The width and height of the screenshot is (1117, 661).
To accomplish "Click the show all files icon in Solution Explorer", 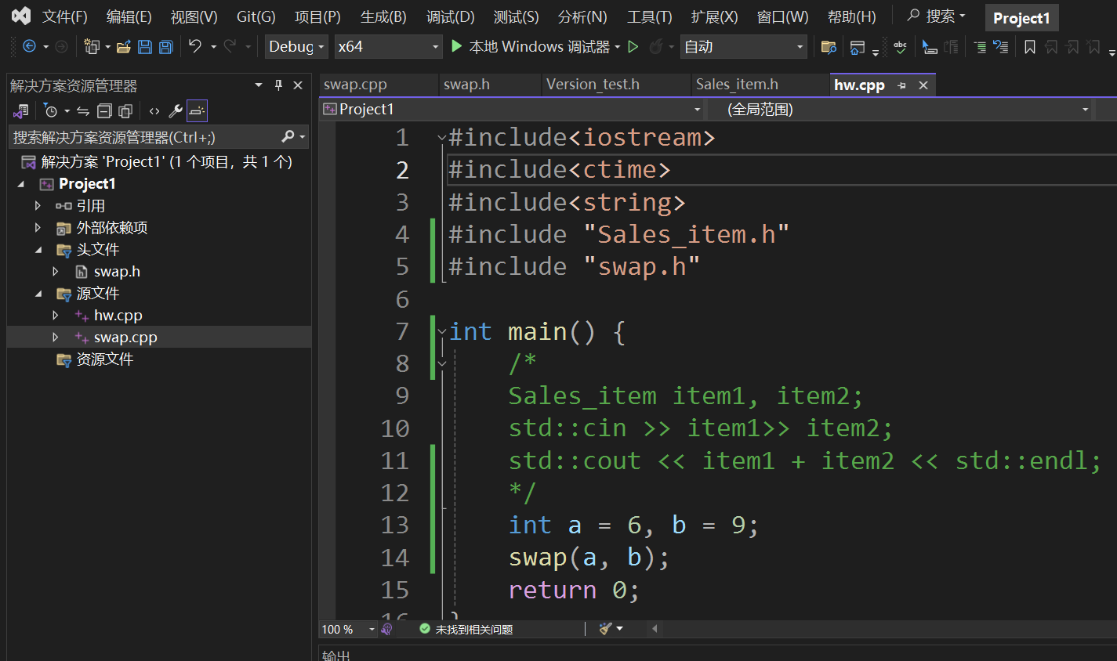I will [x=125, y=111].
